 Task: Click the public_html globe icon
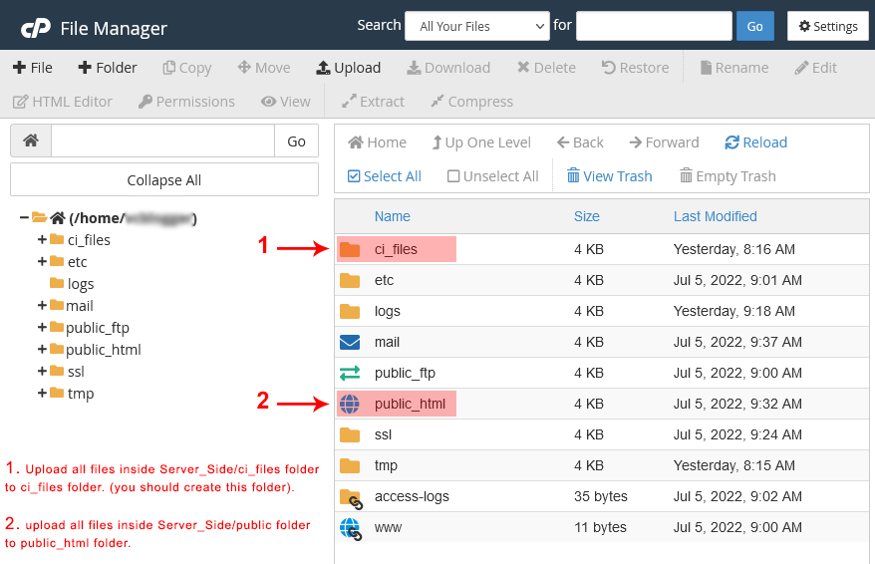[350, 404]
